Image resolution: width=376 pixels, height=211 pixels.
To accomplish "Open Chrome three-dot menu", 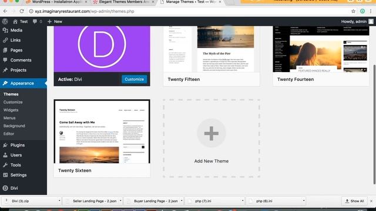I will click(x=371, y=11).
